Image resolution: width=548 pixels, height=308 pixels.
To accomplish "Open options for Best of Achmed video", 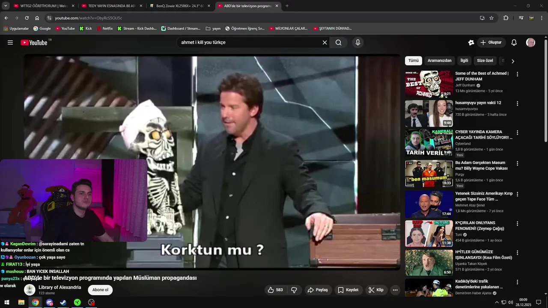I will click(x=517, y=74).
